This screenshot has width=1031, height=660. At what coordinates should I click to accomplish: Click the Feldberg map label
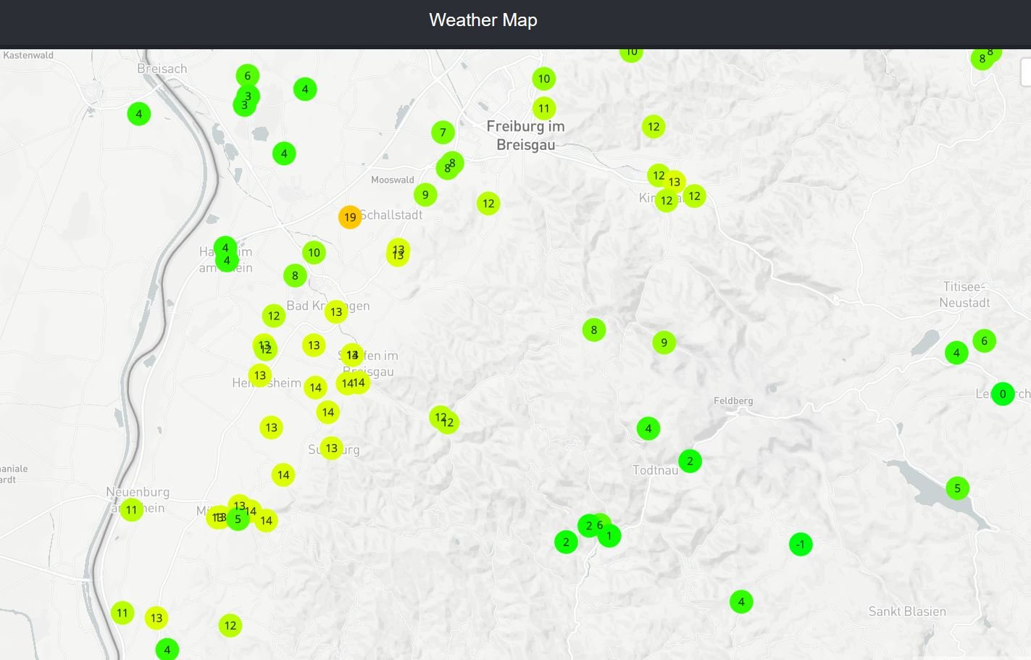[733, 401]
